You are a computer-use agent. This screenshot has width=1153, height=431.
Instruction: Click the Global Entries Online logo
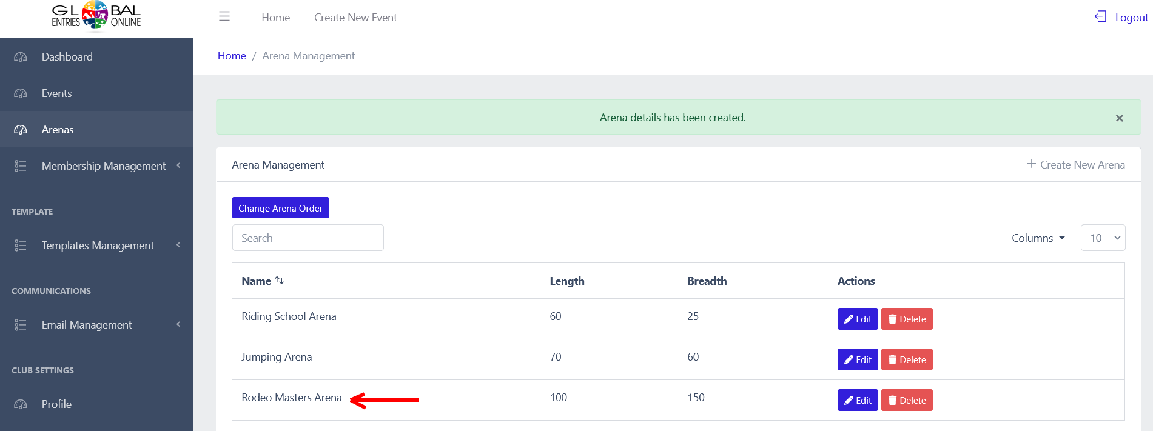(96, 16)
